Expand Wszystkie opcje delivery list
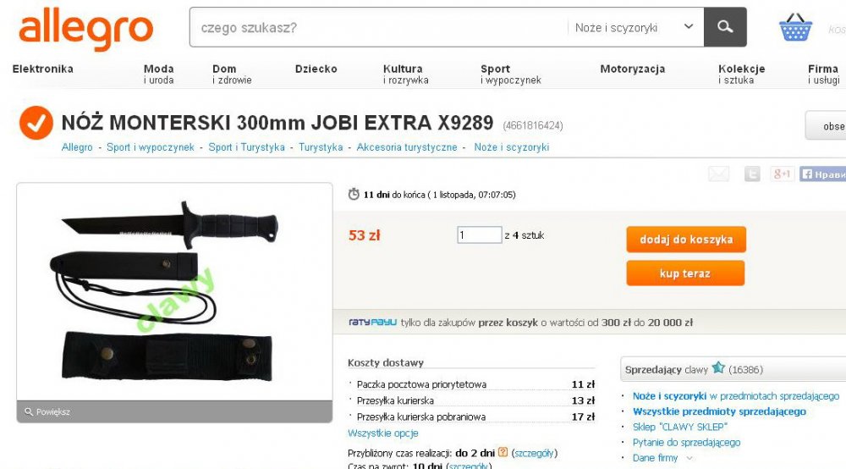The width and height of the screenshot is (846, 469). coord(383,433)
